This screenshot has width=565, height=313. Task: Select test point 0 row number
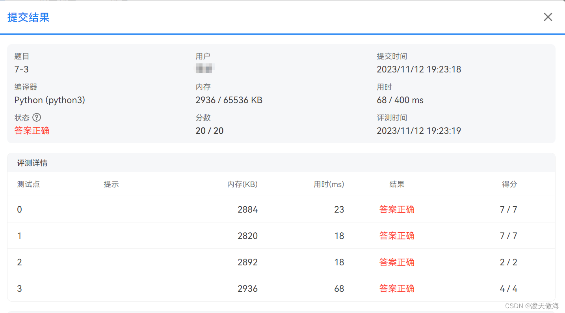(x=20, y=209)
